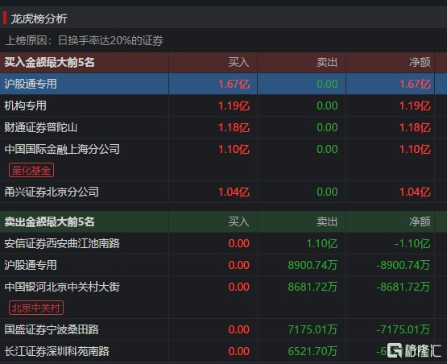
Task: Click 沪股通专用 in the sell list
Action: (x=31, y=265)
